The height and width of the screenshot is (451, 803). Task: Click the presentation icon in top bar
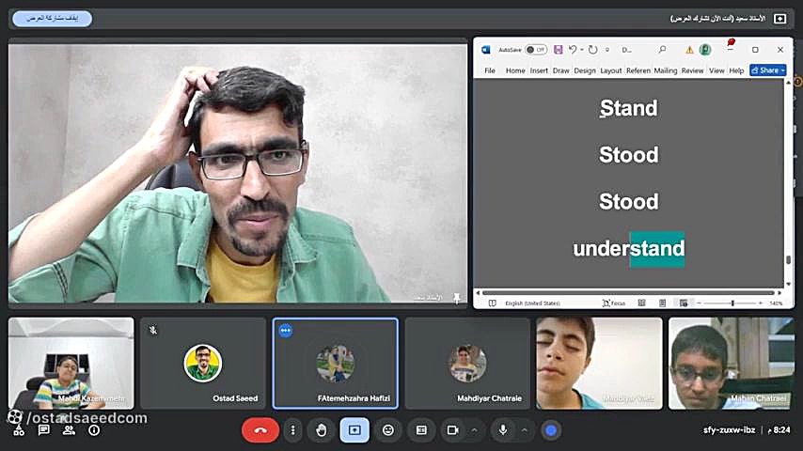pyautogui.click(x=779, y=19)
